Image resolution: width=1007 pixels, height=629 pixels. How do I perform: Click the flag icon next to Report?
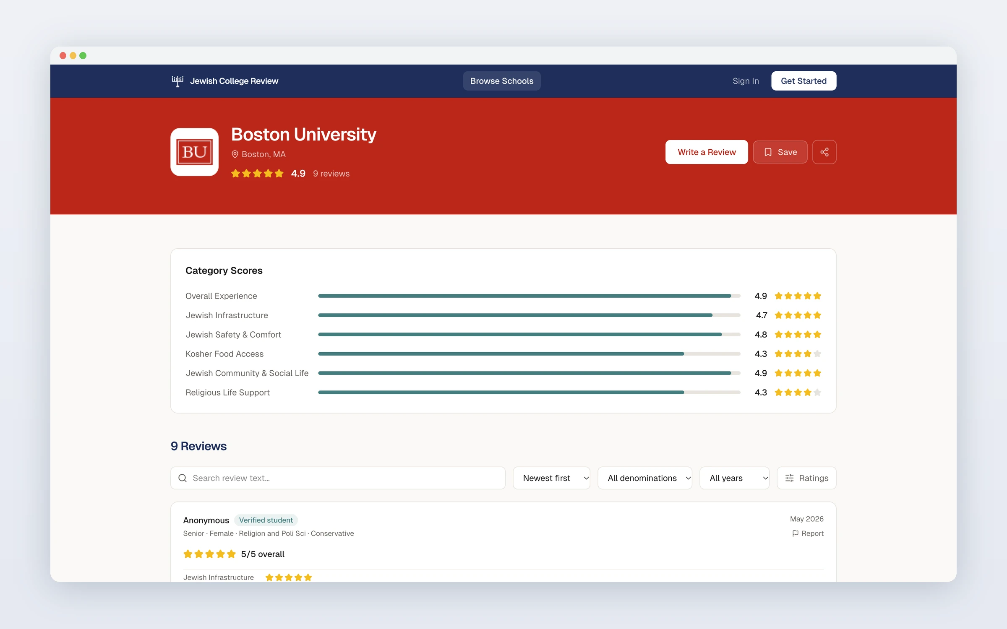(x=795, y=533)
